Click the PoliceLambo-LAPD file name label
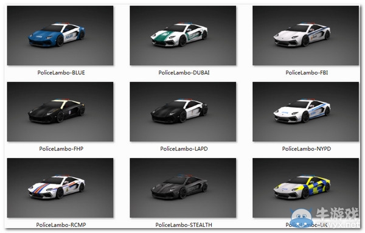The width and height of the screenshot is (365, 233). coord(184,148)
